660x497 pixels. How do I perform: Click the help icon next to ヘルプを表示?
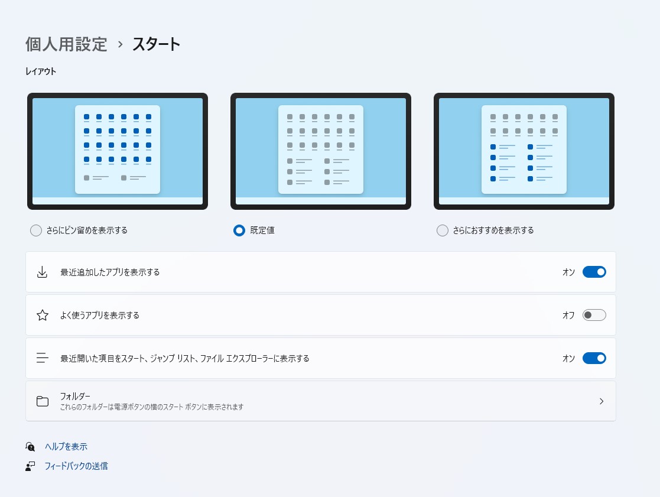point(30,446)
